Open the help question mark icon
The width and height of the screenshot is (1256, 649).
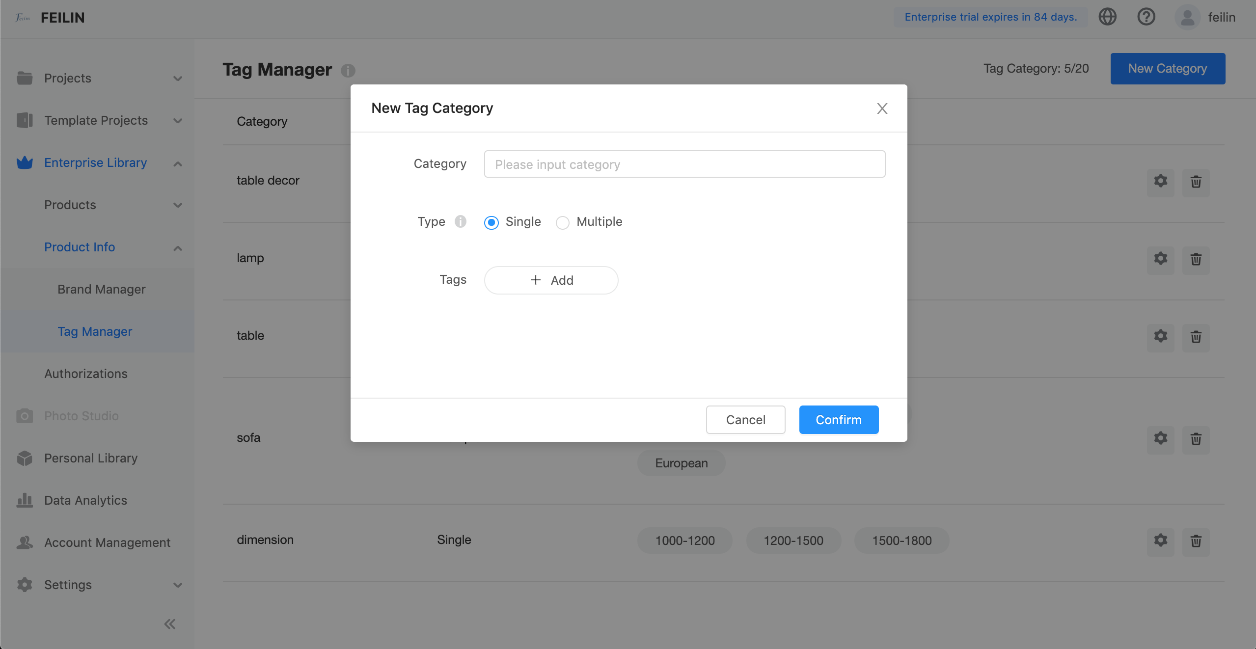[1146, 17]
